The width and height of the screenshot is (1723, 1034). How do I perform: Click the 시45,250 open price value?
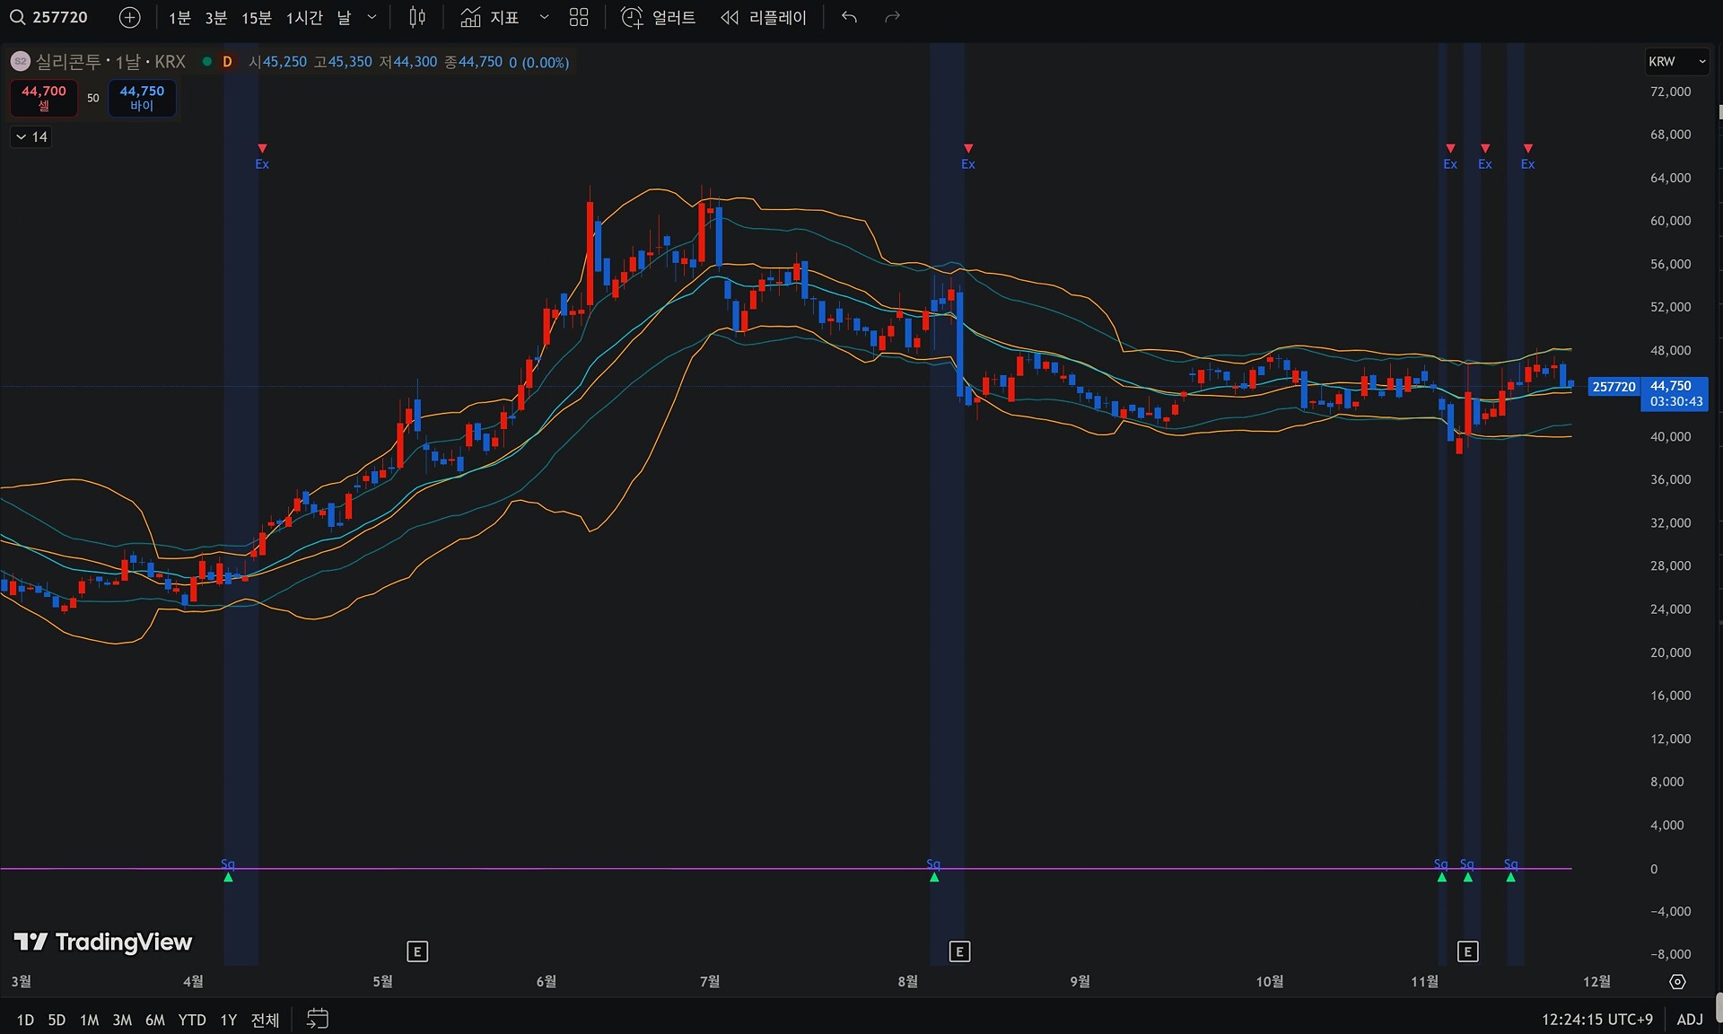277,62
